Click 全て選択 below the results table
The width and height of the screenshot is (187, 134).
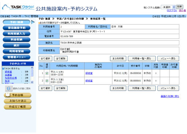tap(45, 88)
